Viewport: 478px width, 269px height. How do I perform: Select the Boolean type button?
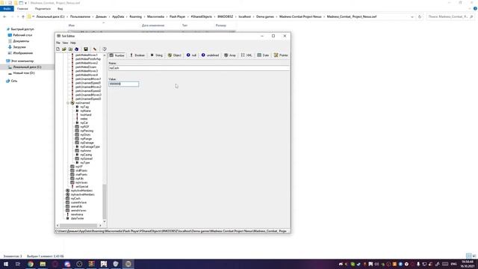(x=137, y=55)
